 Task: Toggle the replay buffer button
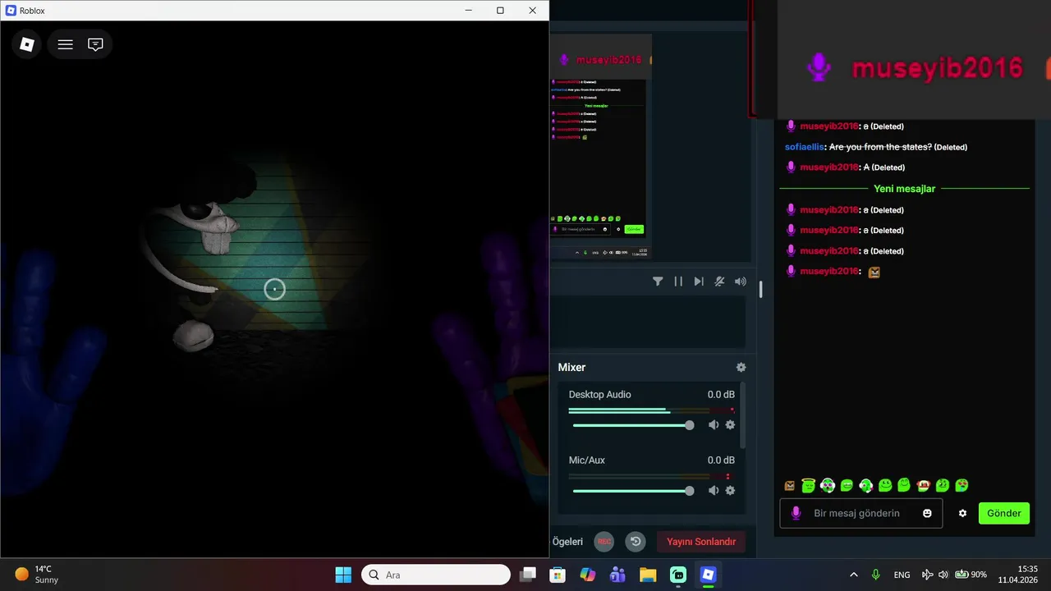click(636, 542)
